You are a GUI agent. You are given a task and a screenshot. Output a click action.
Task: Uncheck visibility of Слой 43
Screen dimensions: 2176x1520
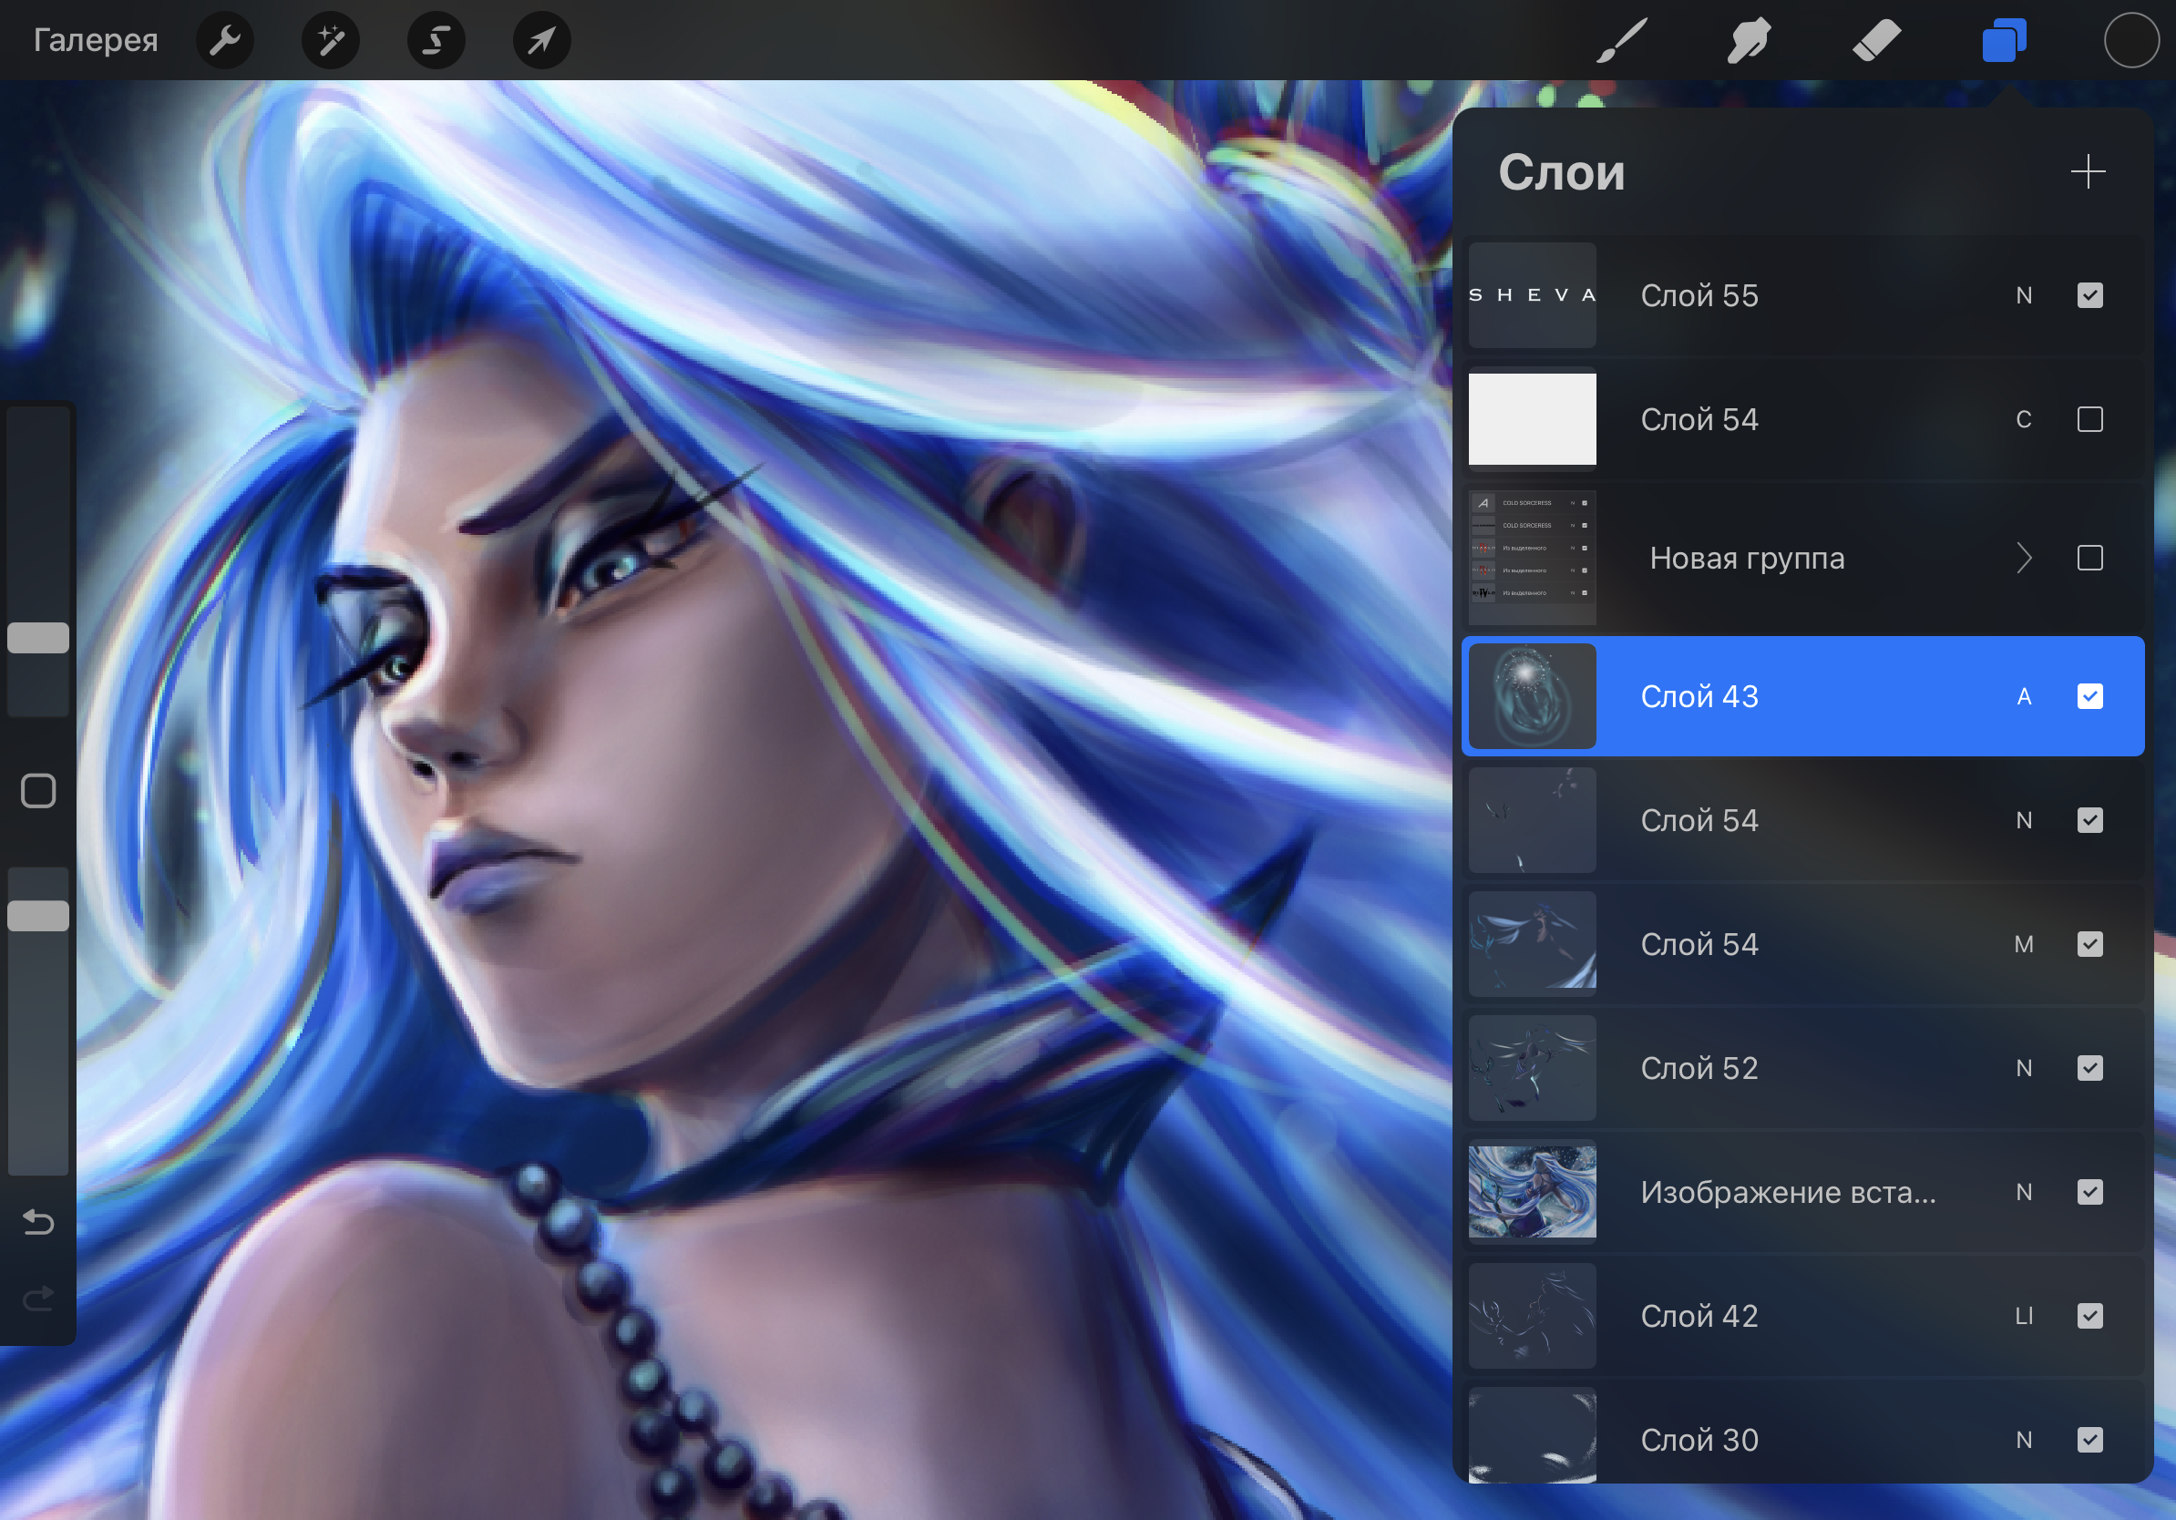click(2089, 696)
